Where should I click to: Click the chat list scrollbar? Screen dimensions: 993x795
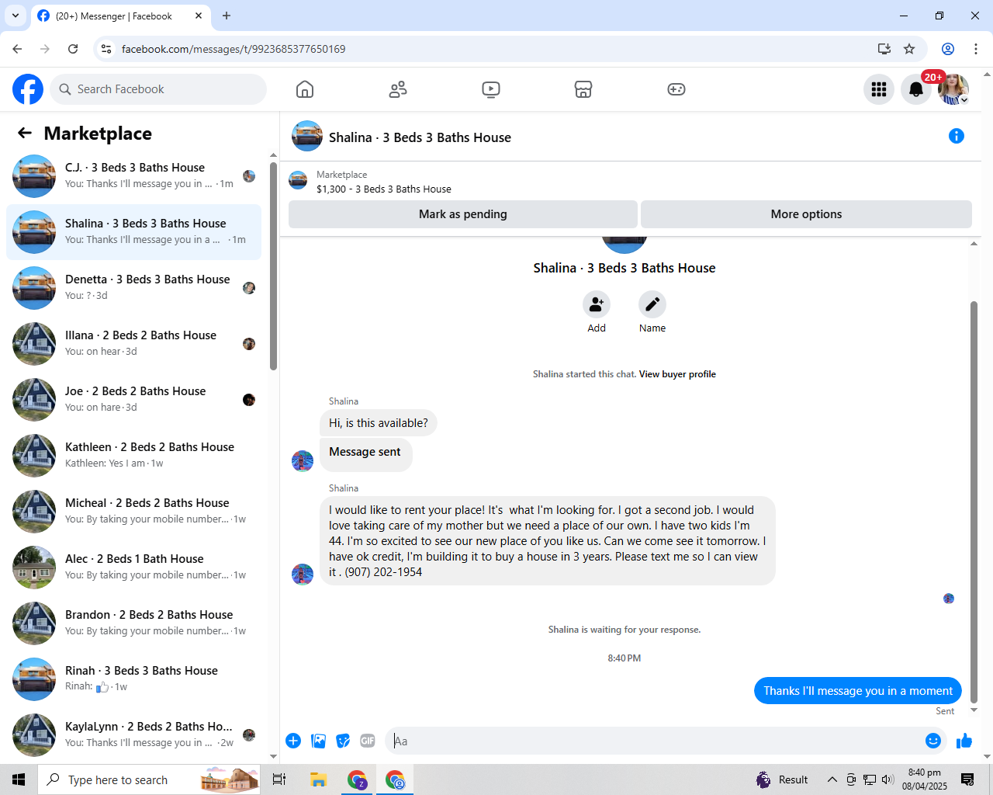coord(273,266)
